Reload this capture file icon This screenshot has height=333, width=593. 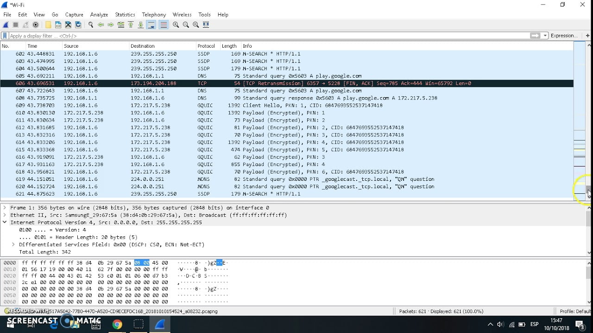click(78, 25)
